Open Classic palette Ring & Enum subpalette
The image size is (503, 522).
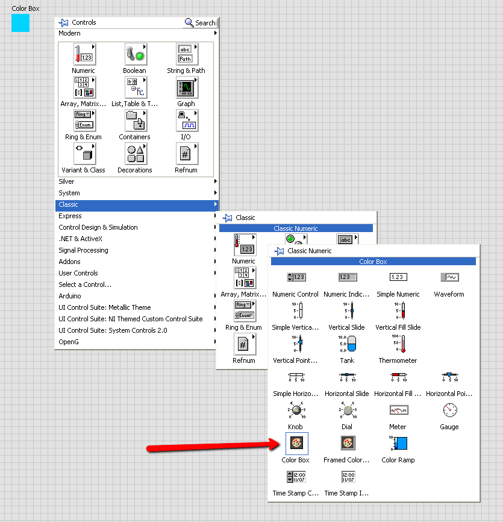pyautogui.click(x=245, y=311)
